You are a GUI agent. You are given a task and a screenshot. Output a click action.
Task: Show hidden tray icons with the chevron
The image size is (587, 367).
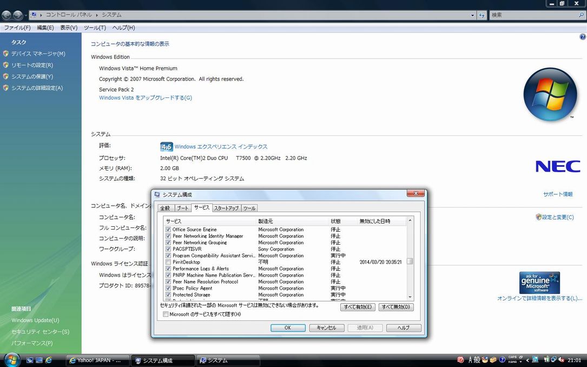pyautogui.click(x=527, y=361)
